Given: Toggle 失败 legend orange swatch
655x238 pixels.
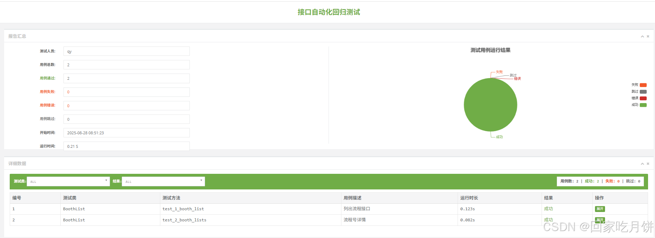Looking at the screenshot, I should [x=643, y=85].
